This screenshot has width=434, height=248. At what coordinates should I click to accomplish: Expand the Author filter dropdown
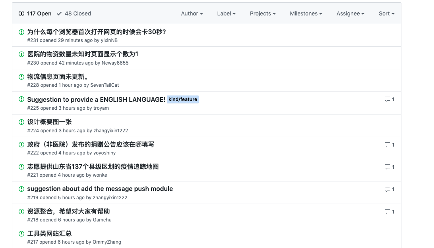pos(192,13)
